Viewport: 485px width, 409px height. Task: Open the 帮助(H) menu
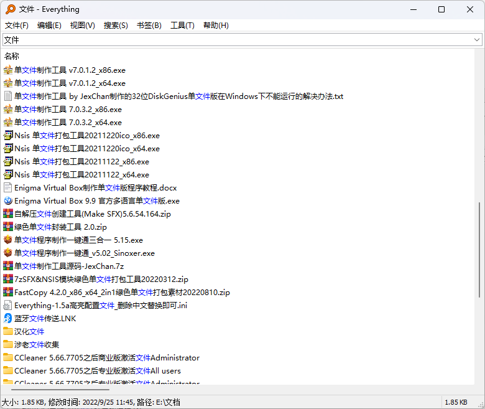click(216, 26)
